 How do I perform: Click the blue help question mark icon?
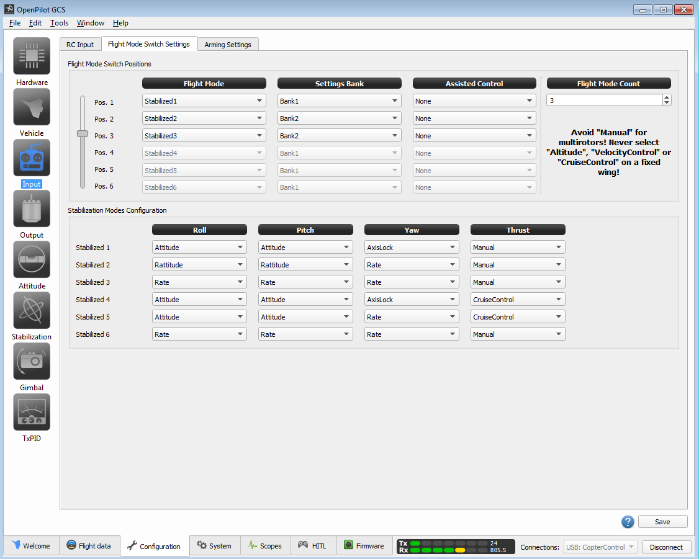tap(628, 522)
